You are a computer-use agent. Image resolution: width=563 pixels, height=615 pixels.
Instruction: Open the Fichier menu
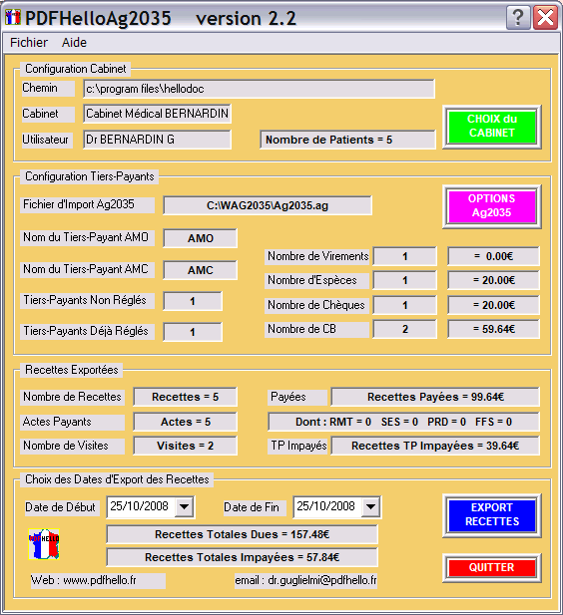pyautogui.click(x=29, y=42)
